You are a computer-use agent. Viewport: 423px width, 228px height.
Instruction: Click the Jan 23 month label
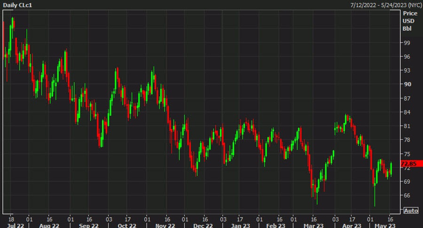pyautogui.click(x=240, y=225)
